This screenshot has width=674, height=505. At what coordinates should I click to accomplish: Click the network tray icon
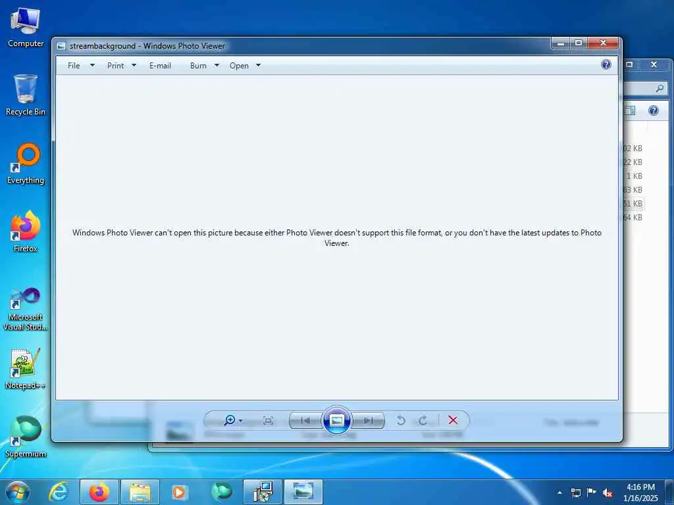pyautogui.click(x=575, y=493)
